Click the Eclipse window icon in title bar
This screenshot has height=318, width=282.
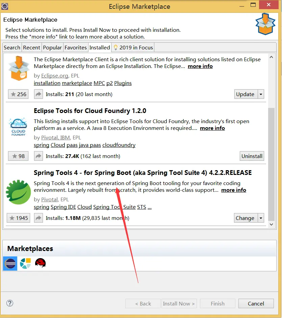pyautogui.click(x=5, y=6)
